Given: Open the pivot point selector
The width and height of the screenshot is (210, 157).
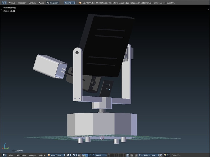Looking at the screenshot, I should coord(75,155).
